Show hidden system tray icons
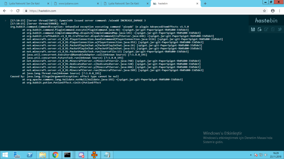 click(251, 155)
